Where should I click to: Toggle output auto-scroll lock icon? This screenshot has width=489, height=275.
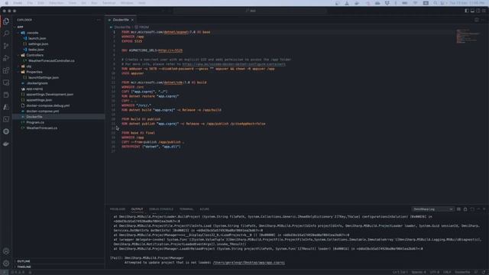(x=465, y=209)
